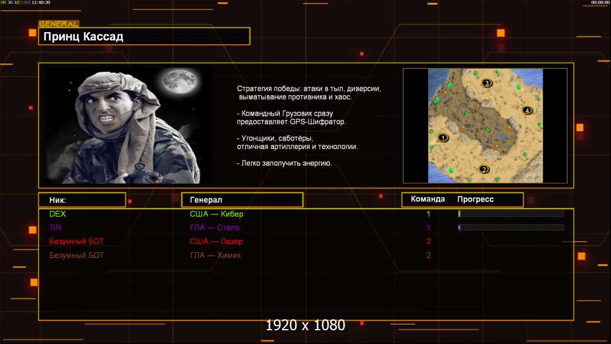Click the orange GENERAL tag label
The image size is (611, 344).
coord(58,24)
